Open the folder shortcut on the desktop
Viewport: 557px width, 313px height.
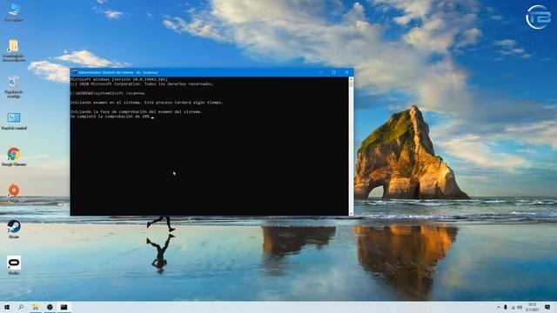14,50
